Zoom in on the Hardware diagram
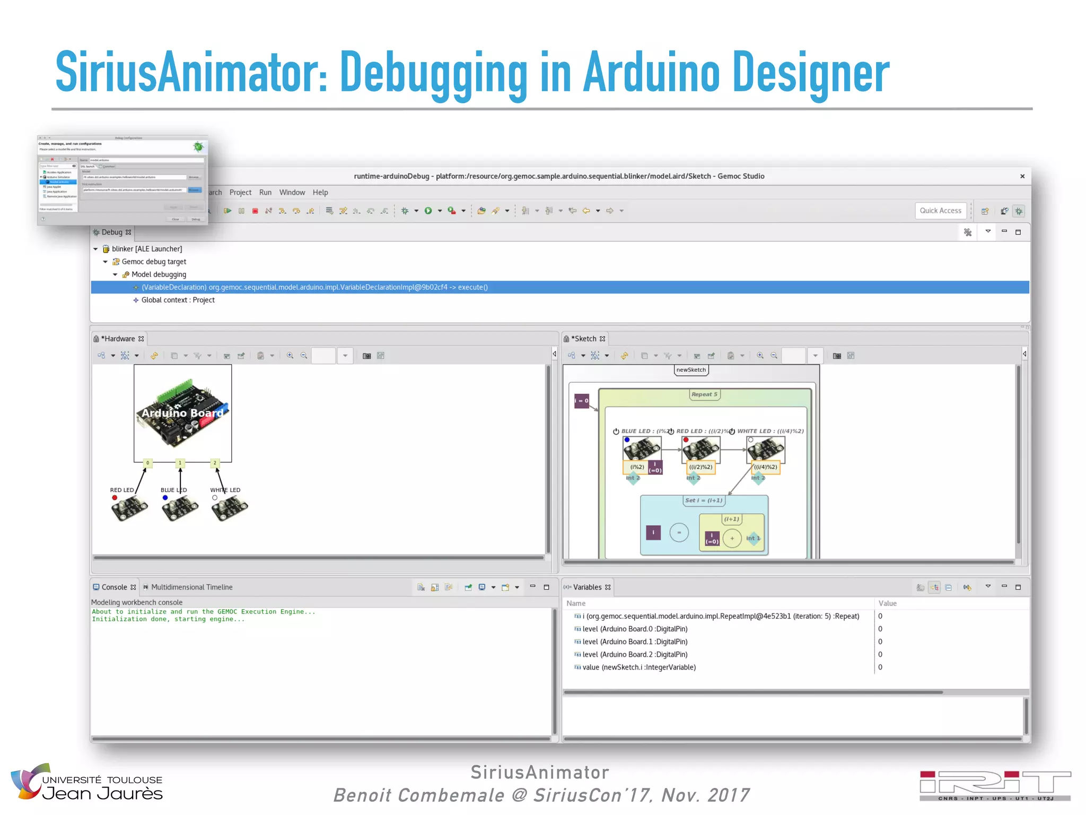Viewport: 1086px width, 815px height. pos(290,356)
